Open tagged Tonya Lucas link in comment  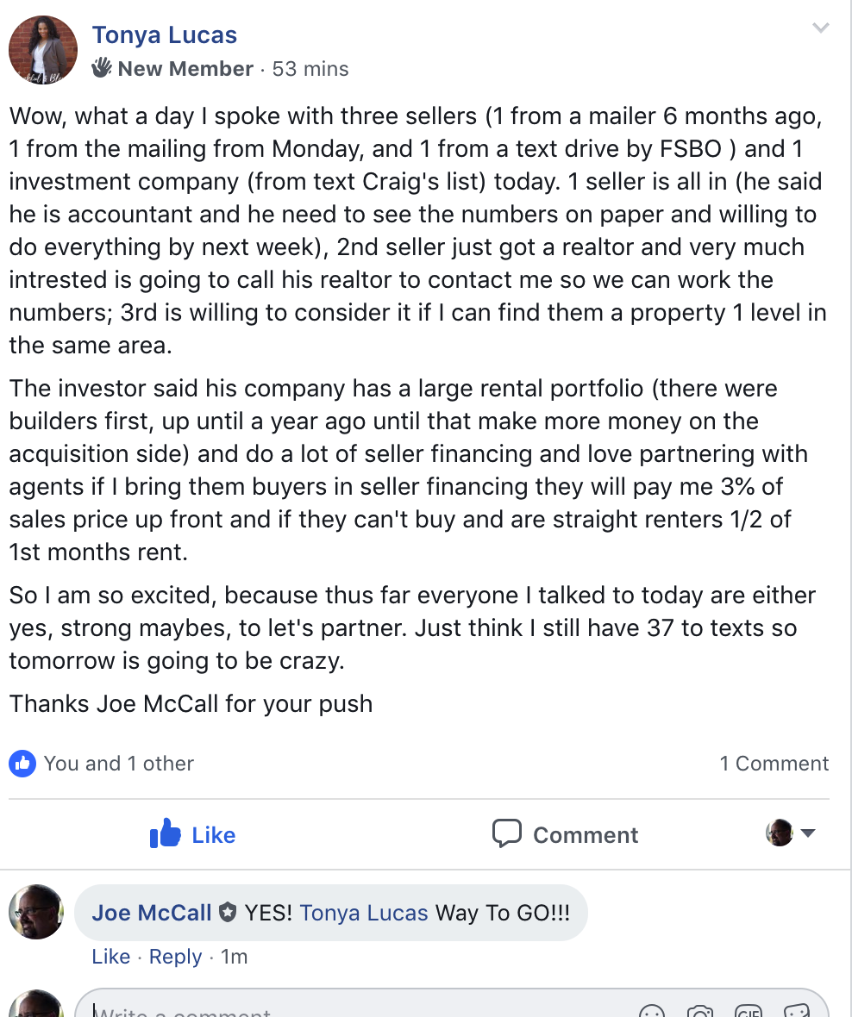coord(364,913)
